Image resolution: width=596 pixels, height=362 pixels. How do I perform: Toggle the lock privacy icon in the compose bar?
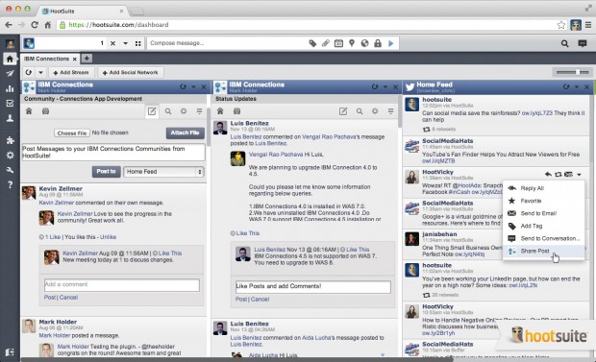[378, 43]
